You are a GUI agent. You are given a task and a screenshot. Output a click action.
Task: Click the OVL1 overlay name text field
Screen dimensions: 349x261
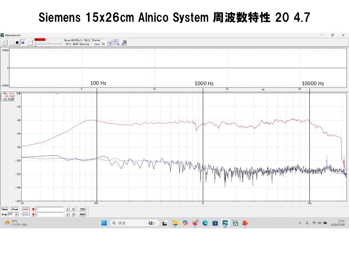coord(50,209)
